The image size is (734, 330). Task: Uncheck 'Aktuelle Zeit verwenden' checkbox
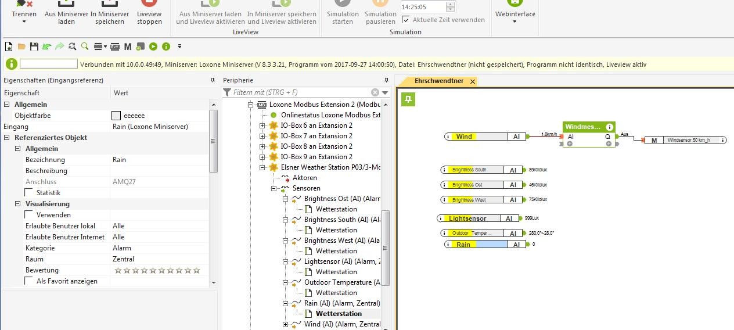click(405, 20)
